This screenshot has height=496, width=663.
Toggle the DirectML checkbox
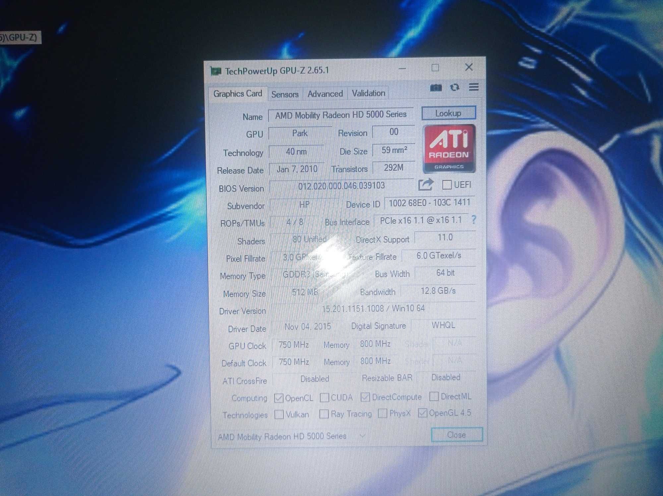[434, 396]
